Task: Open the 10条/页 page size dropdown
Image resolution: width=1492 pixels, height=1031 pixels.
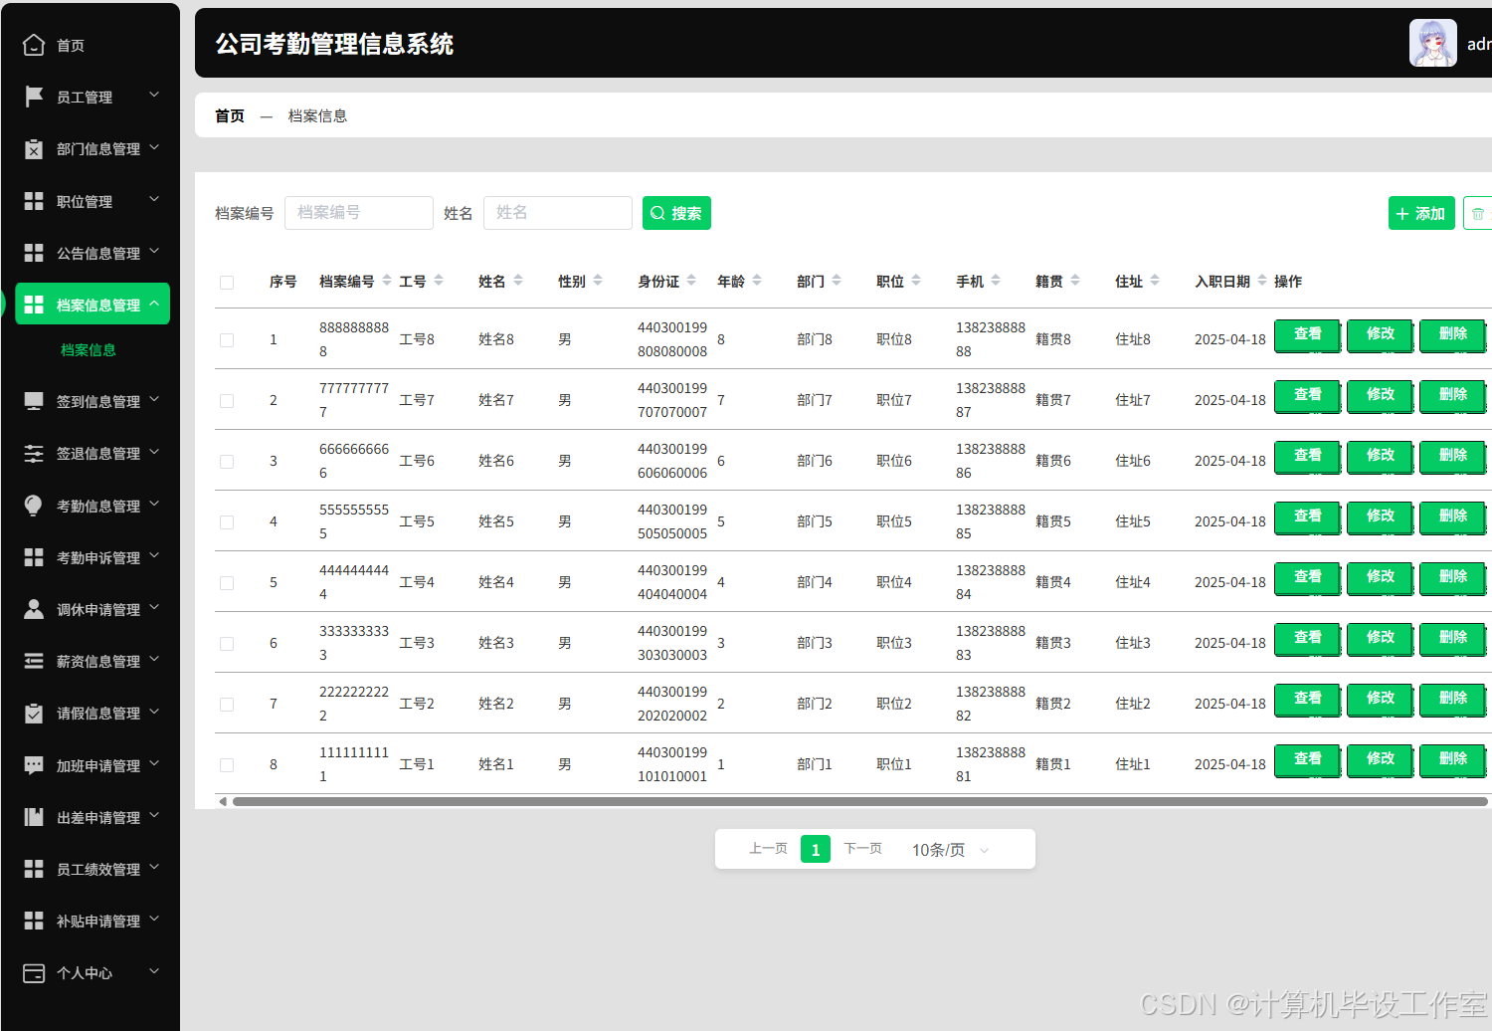Action: coord(952,850)
